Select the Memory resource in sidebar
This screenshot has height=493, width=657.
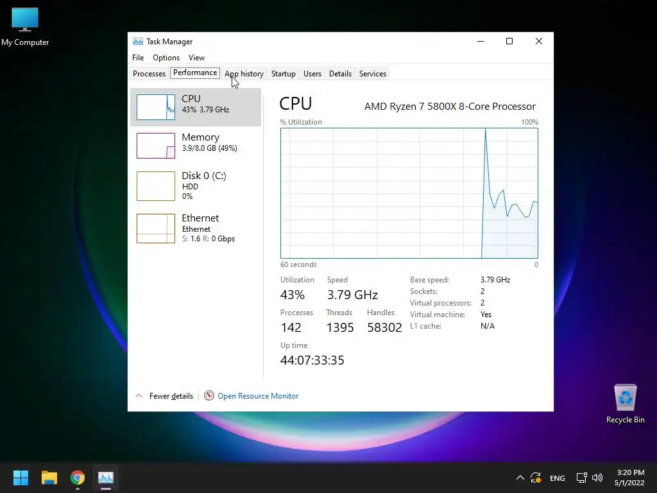pyautogui.click(x=196, y=146)
